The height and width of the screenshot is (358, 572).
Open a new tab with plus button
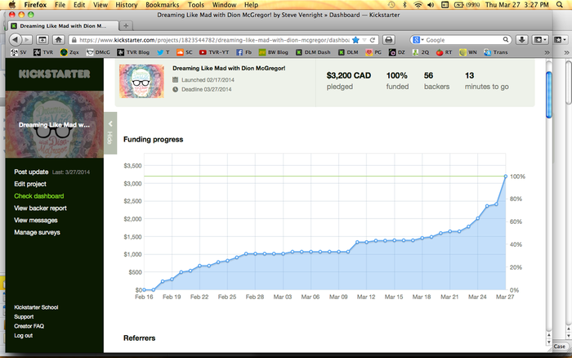coord(126,26)
